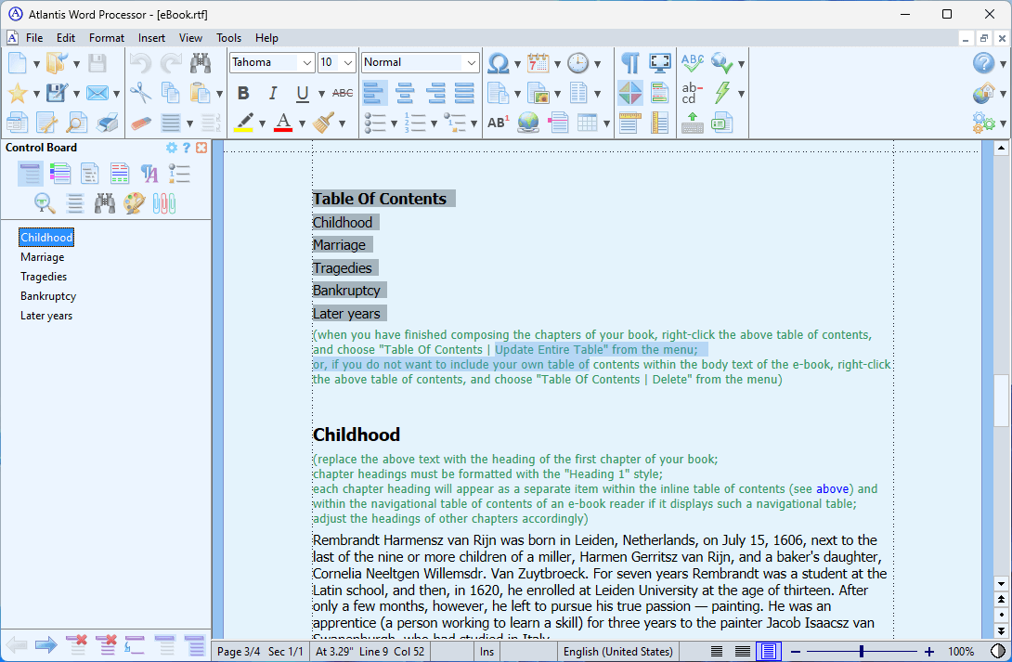
Task: Toggle Bold formatting
Action: (243, 93)
